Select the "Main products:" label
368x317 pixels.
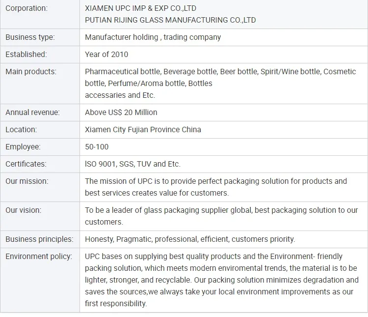(31, 72)
